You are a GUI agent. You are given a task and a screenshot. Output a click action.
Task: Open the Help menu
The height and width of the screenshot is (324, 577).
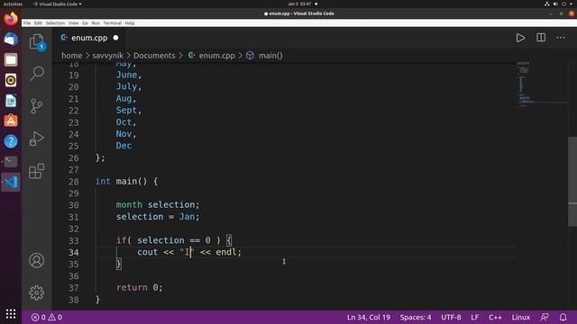130,22
